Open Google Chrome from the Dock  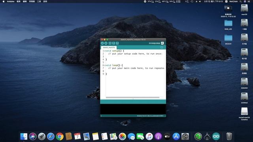coord(60,136)
